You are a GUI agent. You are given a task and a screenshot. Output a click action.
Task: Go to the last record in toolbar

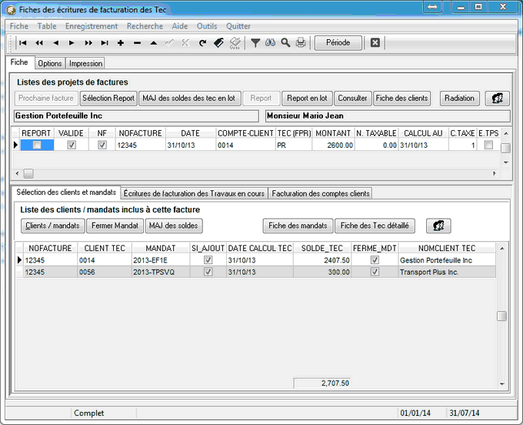click(105, 43)
